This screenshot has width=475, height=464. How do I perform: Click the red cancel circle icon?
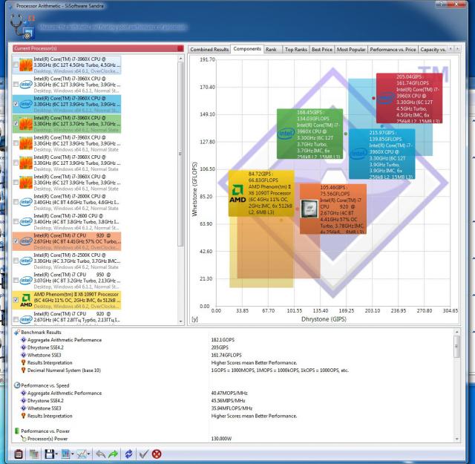click(x=157, y=454)
